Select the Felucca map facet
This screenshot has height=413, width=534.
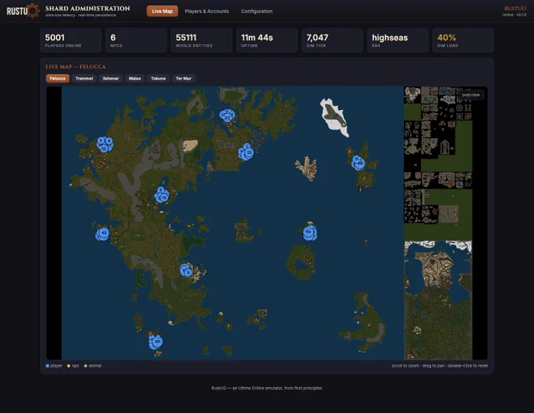pos(57,79)
